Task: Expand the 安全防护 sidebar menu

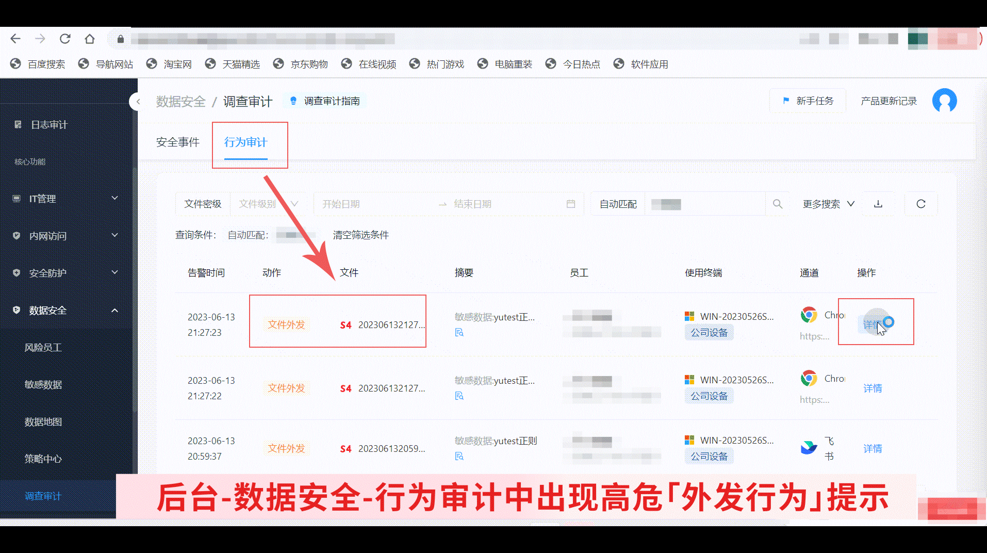Action: pos(66,273)
